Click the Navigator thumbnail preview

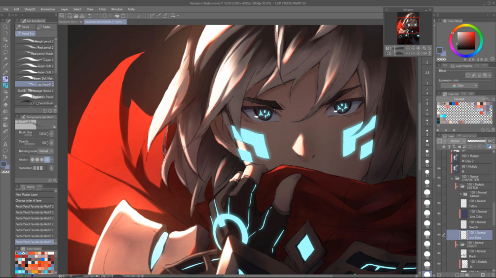coord(408,29)
